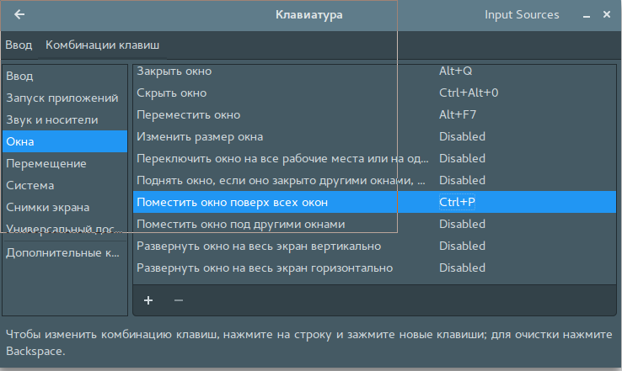
Task: Minimize the Клавиатура window
Action: coord(587,15)
